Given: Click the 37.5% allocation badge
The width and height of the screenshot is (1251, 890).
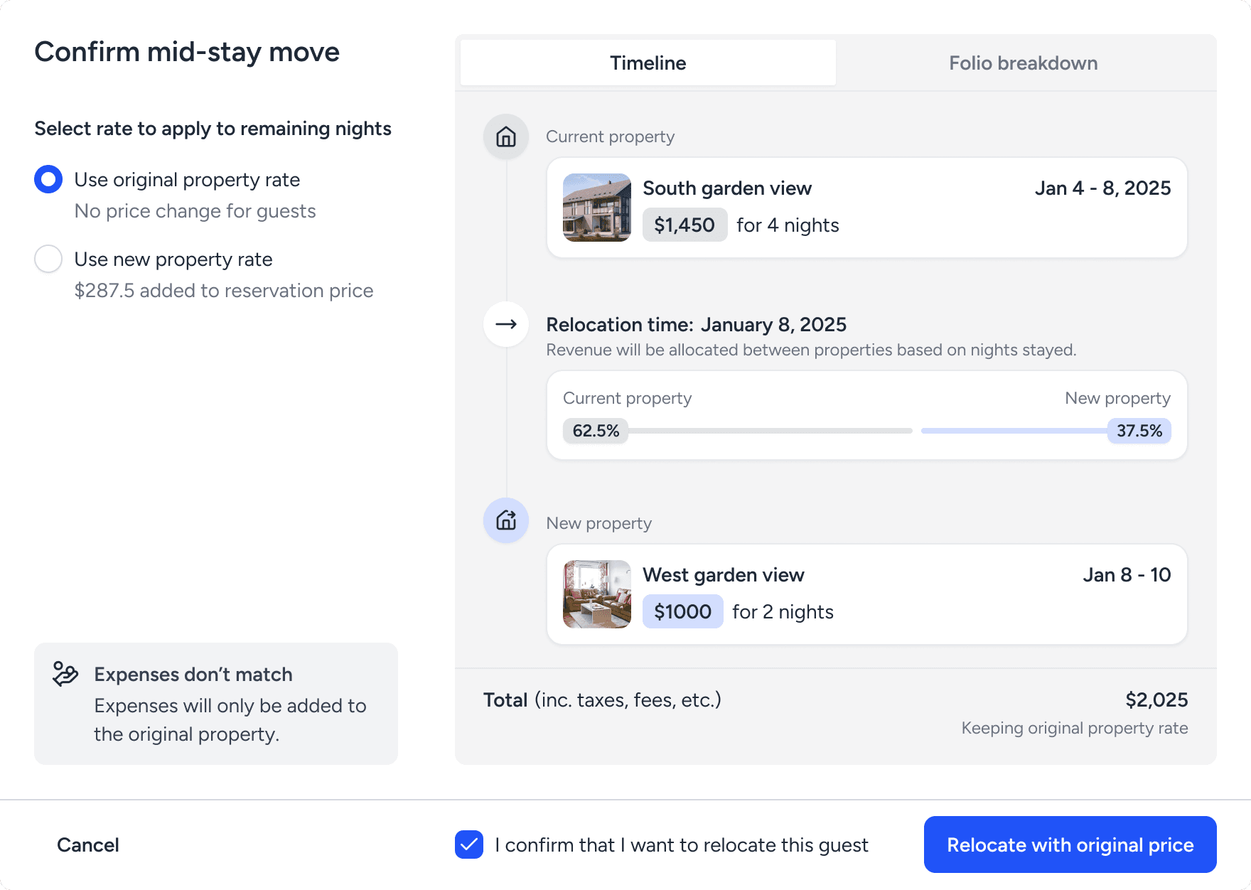Looking at the screenshot, I should pyautogui.click(x=1139, y=431).
